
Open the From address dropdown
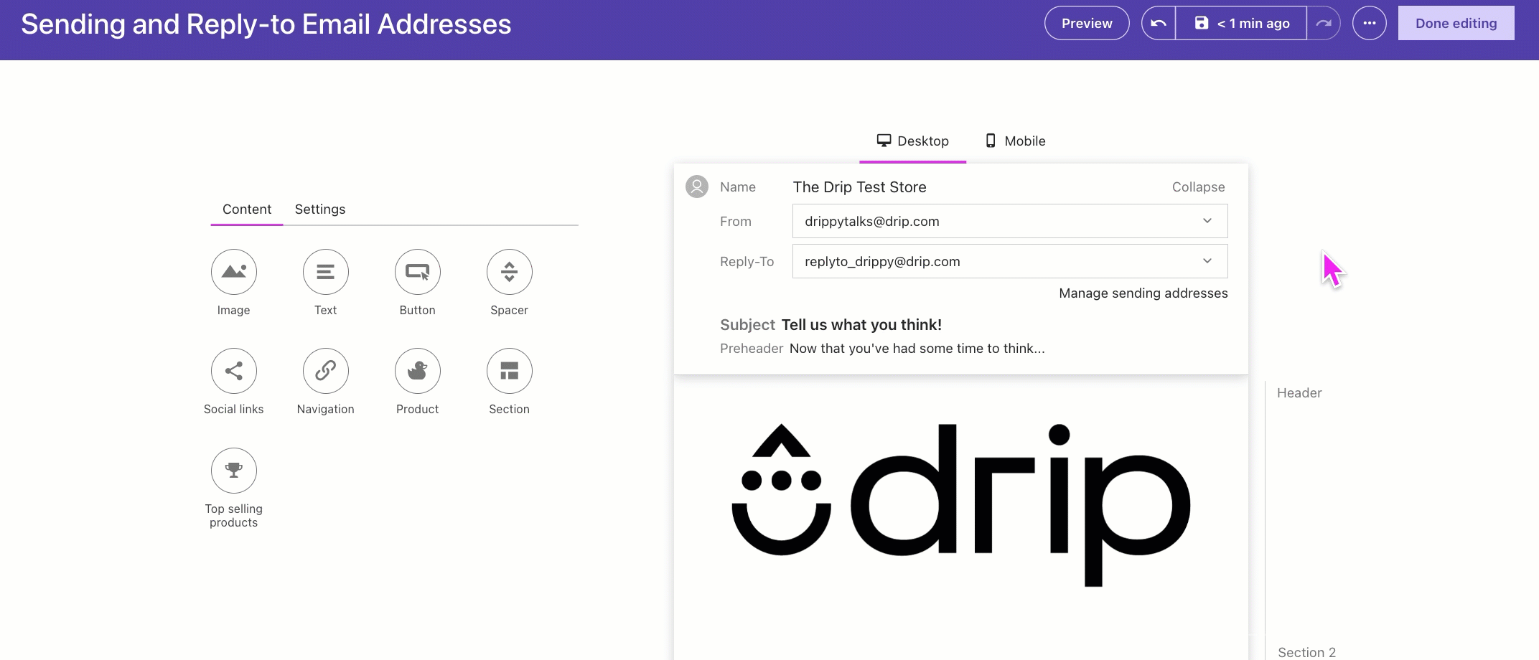point(1010,221)
